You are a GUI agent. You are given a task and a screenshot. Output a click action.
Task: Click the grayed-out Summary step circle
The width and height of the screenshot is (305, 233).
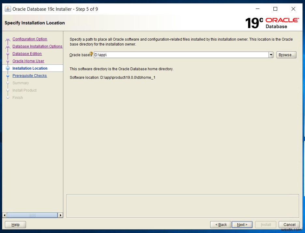pos(8,83)
